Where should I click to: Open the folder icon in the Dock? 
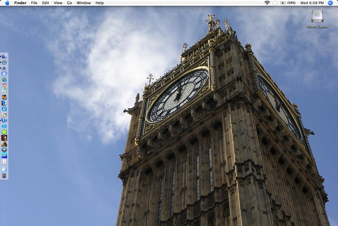point(4,170)
